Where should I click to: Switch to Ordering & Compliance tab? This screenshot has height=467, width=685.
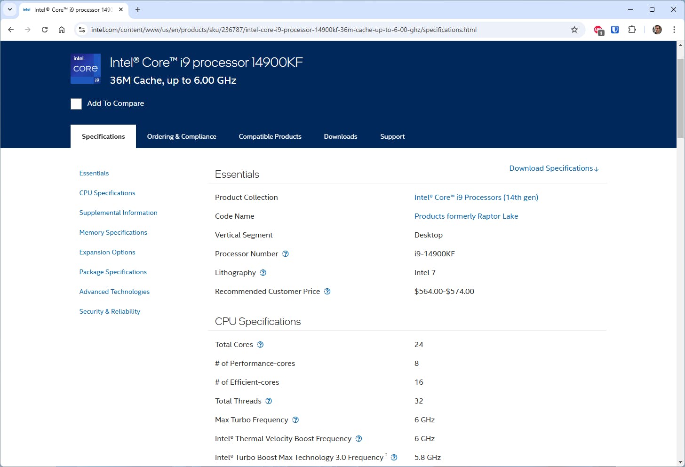pyautogui.click(x=182, y=136)
